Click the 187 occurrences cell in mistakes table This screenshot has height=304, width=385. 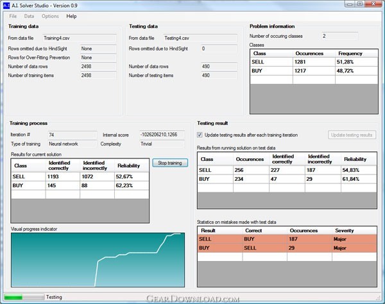(x=309, y=239)
